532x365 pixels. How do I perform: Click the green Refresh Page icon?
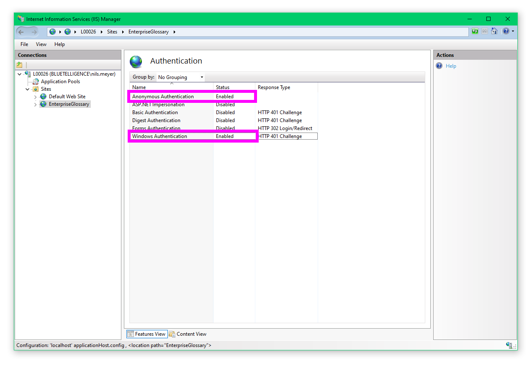click(x=475, y=31)
